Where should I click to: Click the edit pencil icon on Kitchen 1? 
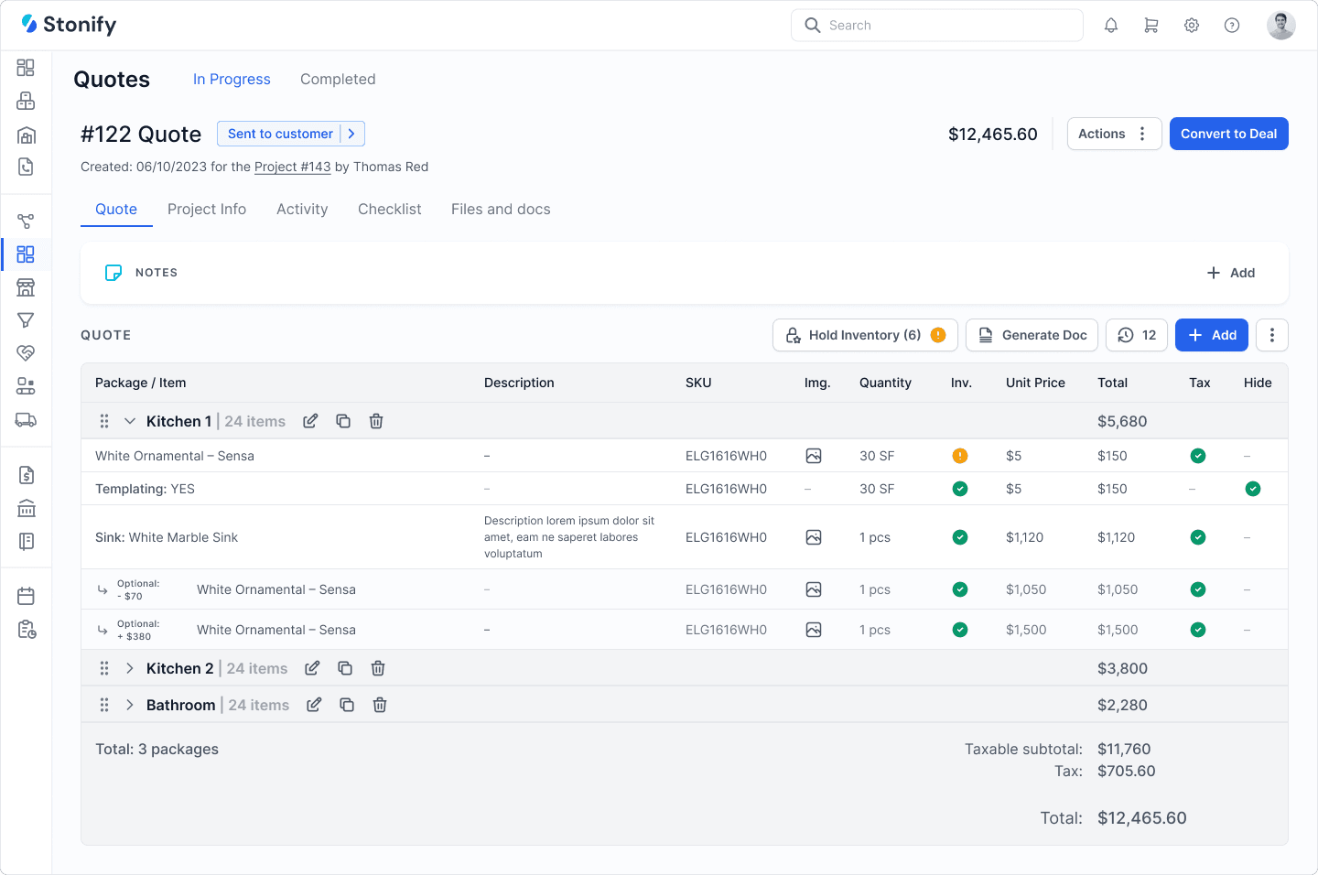click(x=310, y=420)
